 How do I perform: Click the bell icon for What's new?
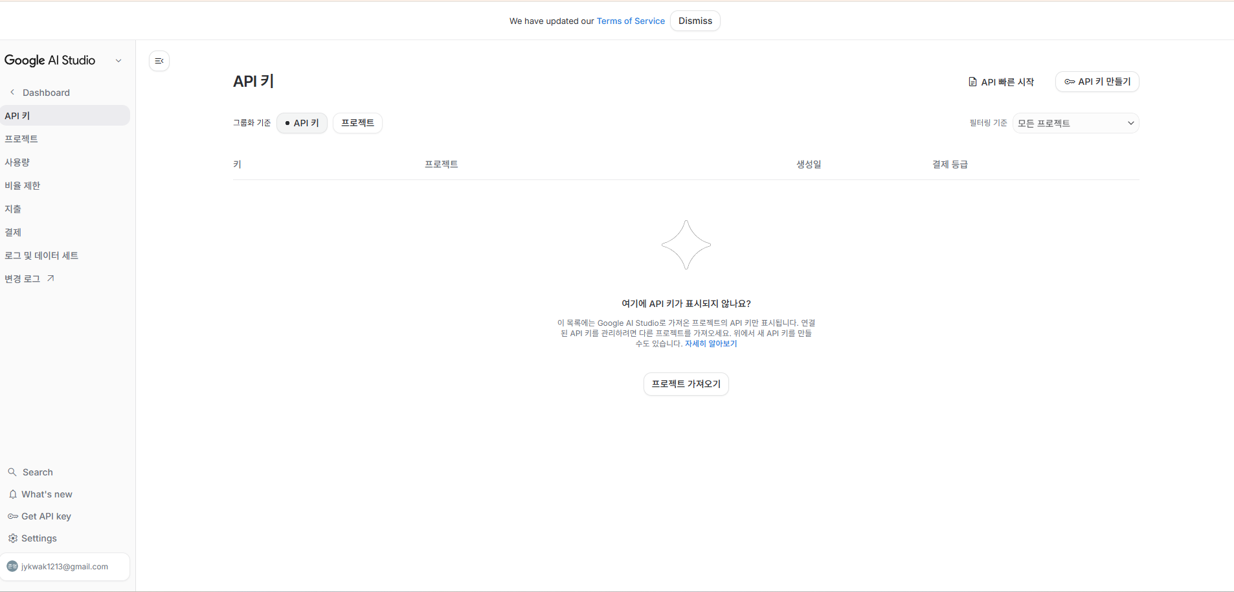tap(13, 494)
